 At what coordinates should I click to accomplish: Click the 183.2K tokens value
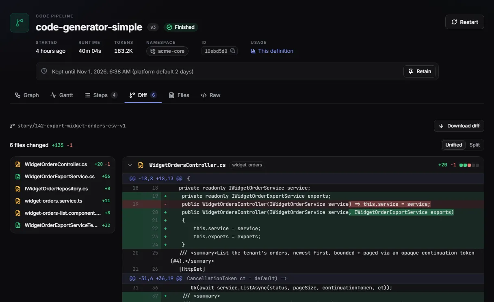(123, 51)
